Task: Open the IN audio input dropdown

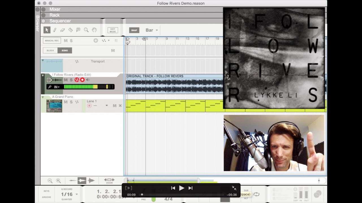Action: pyautogui.click(x=57, y=87)
